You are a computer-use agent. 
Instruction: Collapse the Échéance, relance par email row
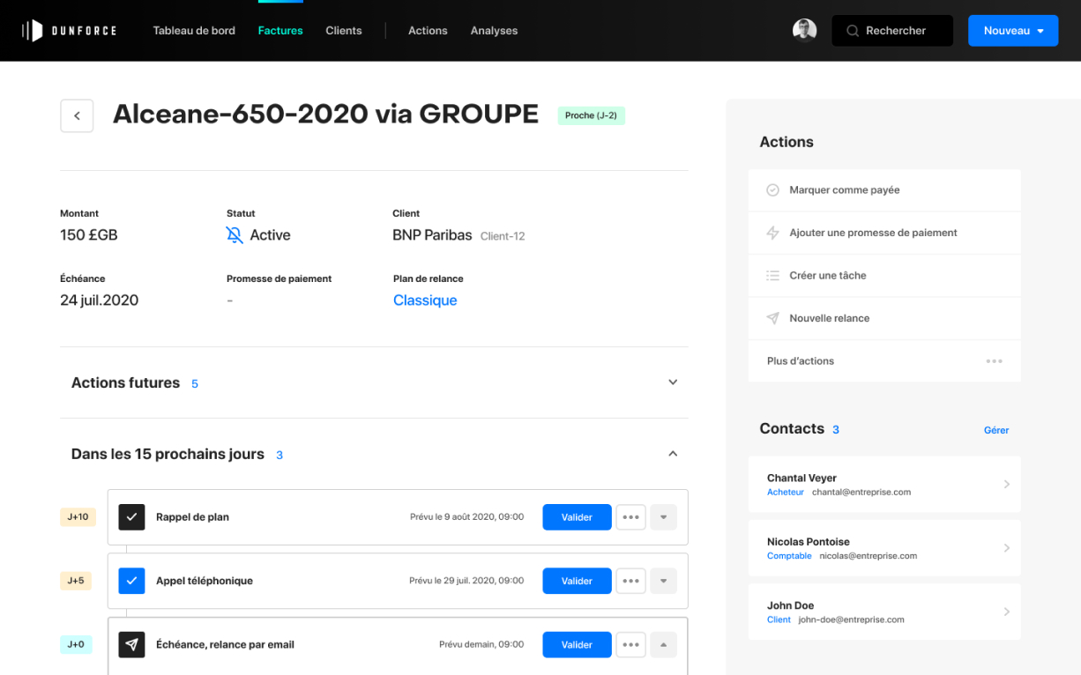[663, 644]
